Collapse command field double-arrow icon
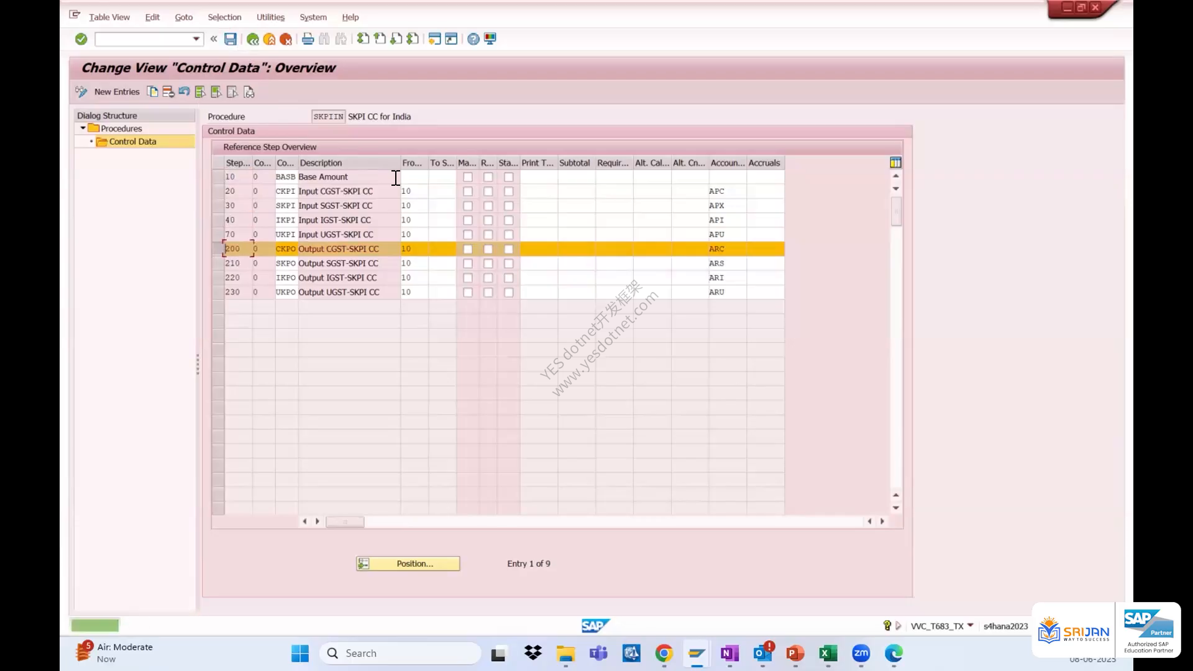 tap(214, 39)
